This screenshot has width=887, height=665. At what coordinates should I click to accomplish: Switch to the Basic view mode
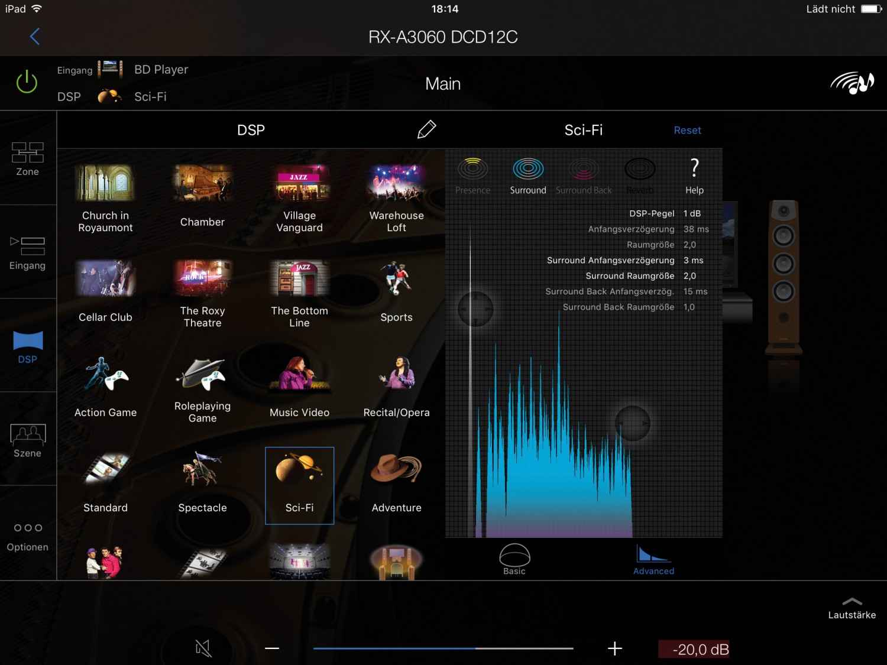514,559
